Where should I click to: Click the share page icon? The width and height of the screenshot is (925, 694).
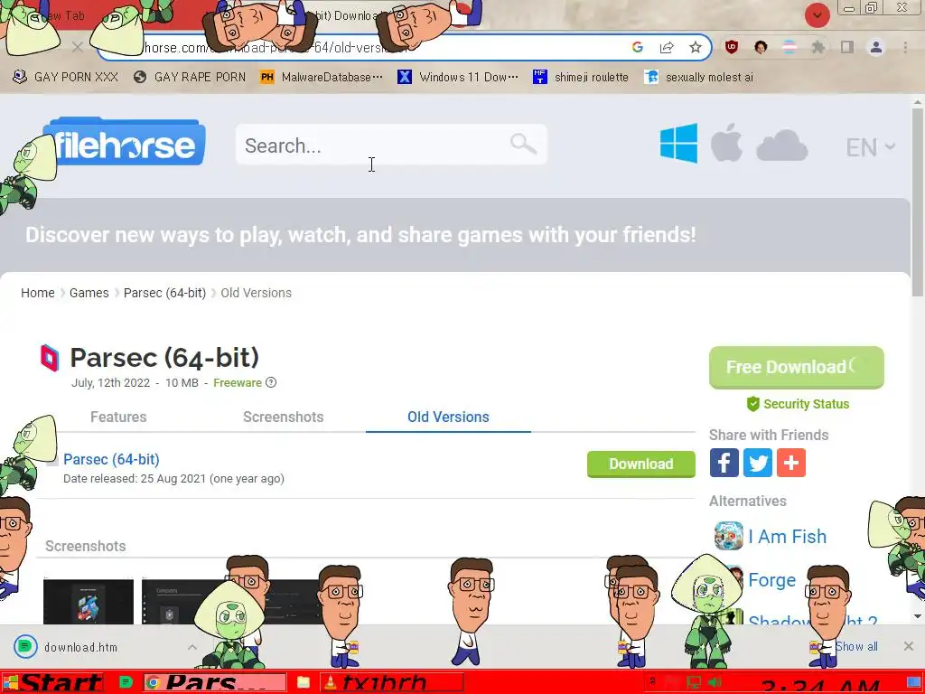(667, 47)
